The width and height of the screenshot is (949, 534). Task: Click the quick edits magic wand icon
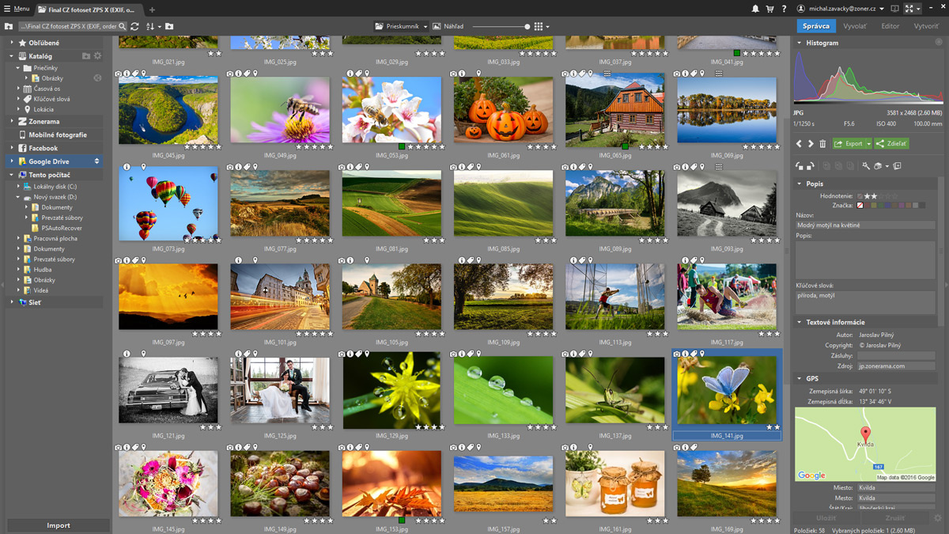click(x=866, y=166)
